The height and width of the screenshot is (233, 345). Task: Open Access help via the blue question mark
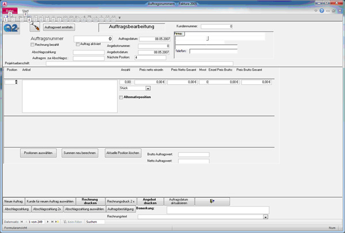tap(321, 10)
